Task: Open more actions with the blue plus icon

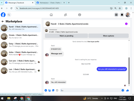Action: [x=46, y=90]
